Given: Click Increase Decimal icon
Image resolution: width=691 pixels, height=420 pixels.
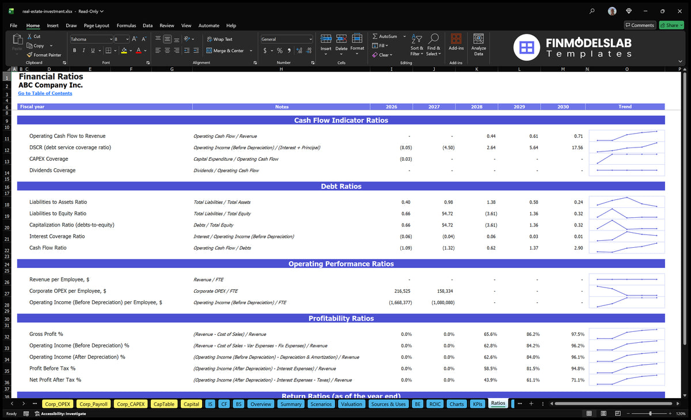Looking at the screenshot, I should point(299,51).
